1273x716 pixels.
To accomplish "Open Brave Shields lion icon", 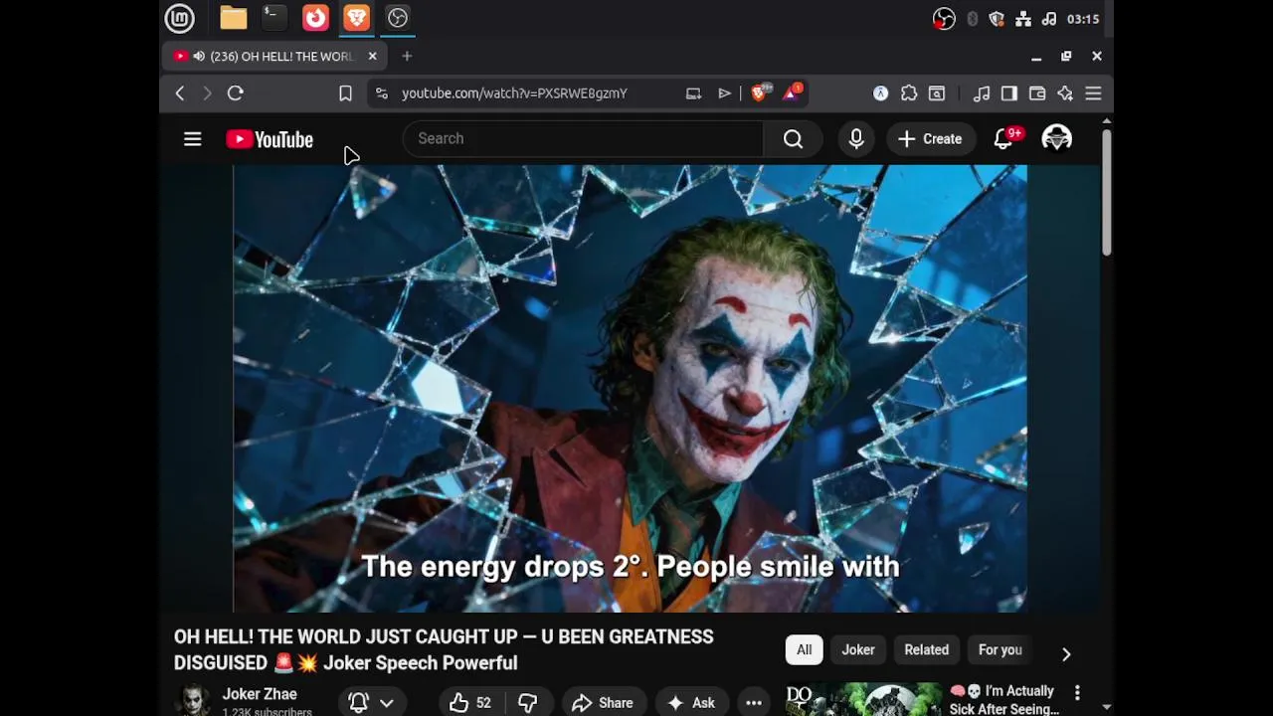I will click(x=761, y=93).
